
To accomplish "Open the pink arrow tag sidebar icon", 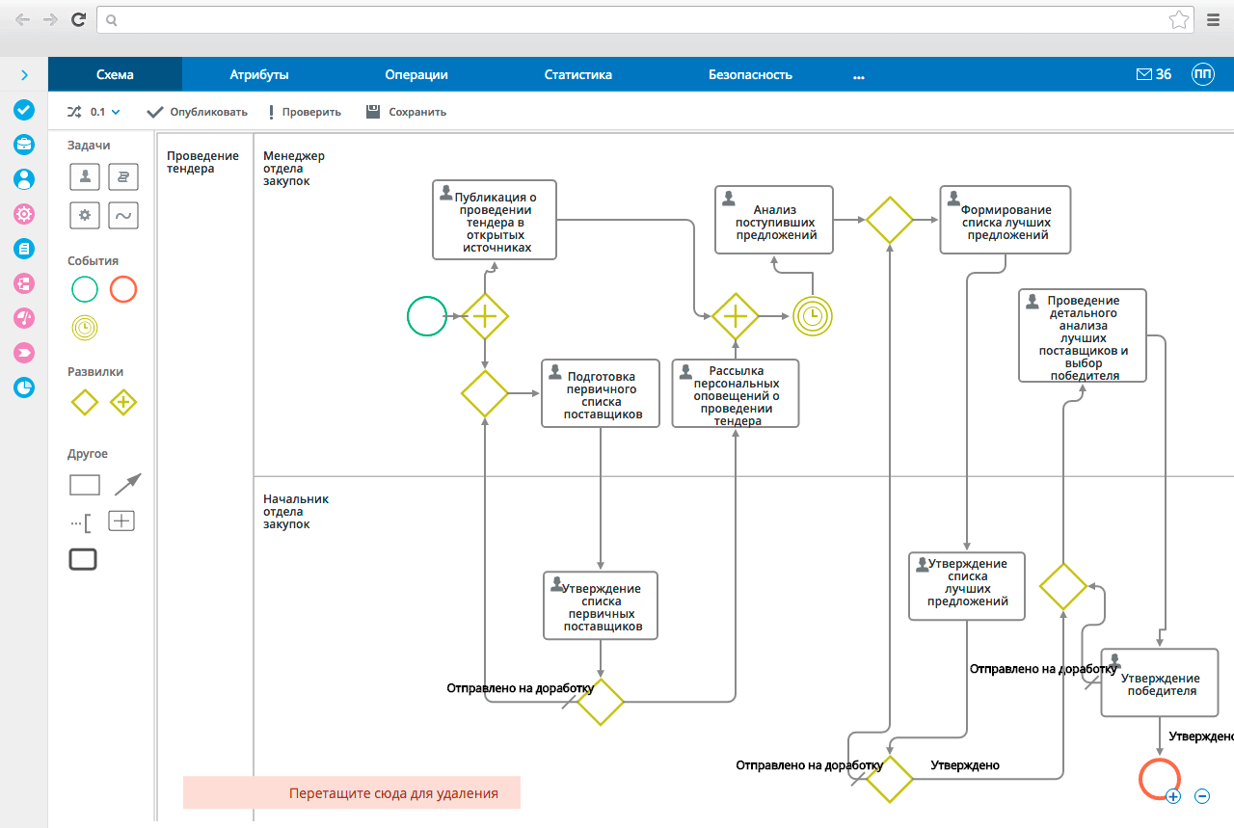I will [24, 353].
